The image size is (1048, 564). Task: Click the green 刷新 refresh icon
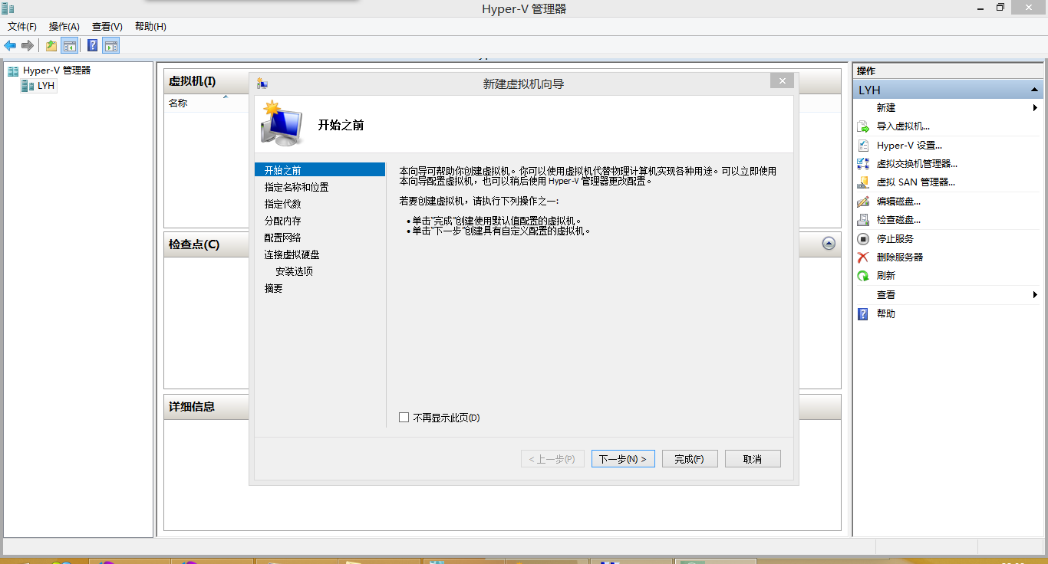tap(863, 276)
